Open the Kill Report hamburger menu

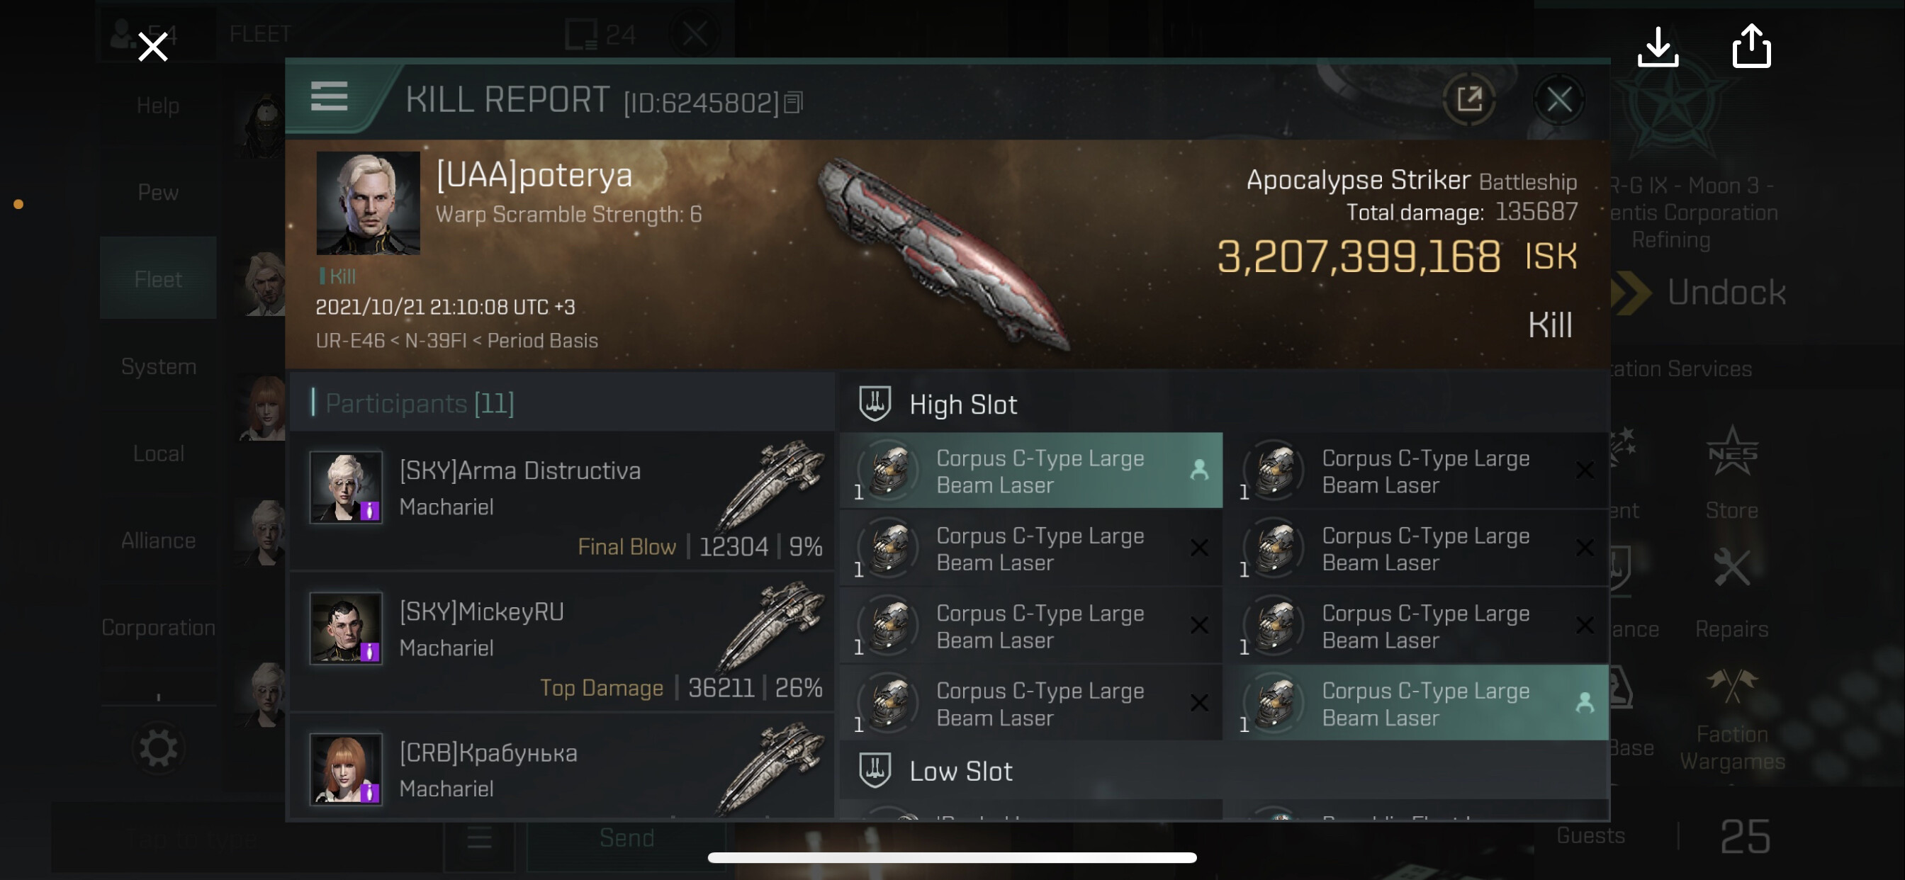(x=329, y=97)
